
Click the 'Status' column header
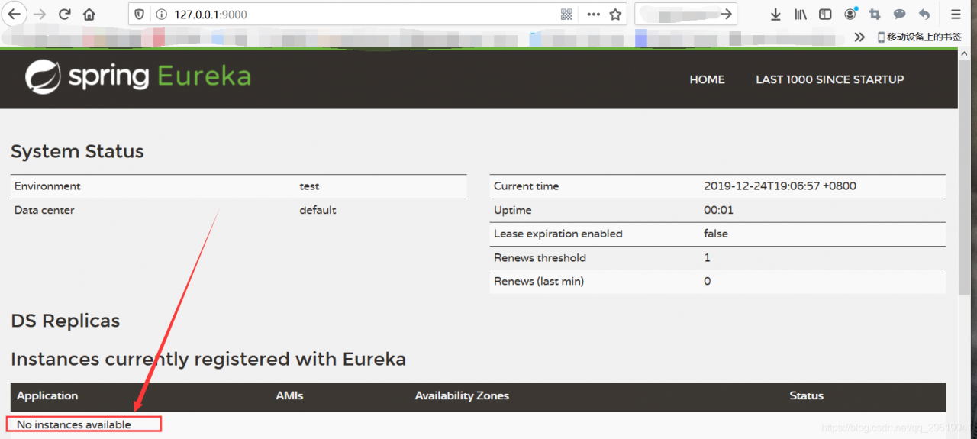(x=807, y=396)
